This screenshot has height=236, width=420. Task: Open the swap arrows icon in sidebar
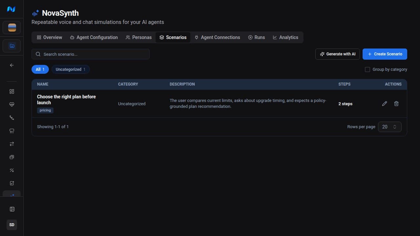tap(12, 144)
